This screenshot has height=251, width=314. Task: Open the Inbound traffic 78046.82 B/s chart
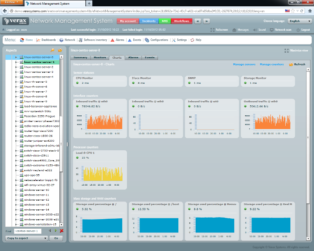(x=100, y=118)
